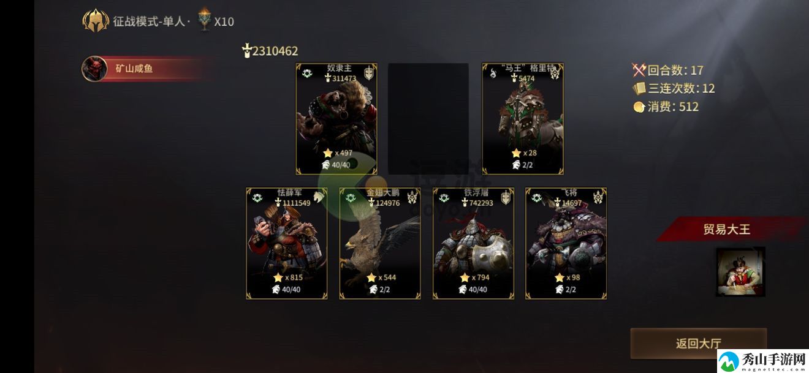Click the gold coin icon beside 消费

coord(639,107)
